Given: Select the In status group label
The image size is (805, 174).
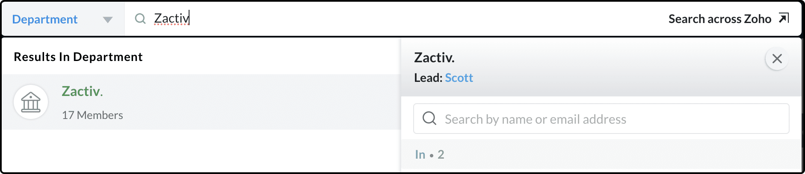Looking at the screenshot, I should (420, 154).
